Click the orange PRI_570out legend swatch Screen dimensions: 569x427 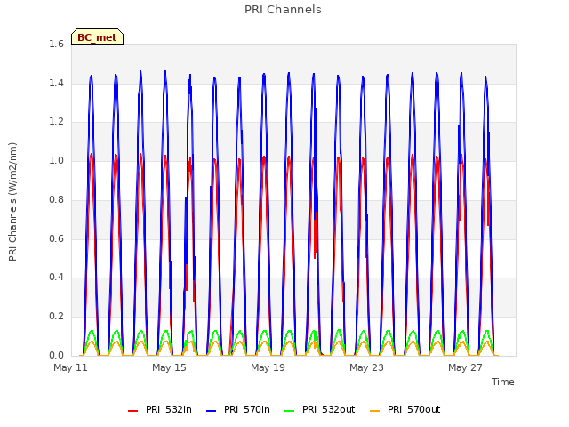[x=375, y=411]
